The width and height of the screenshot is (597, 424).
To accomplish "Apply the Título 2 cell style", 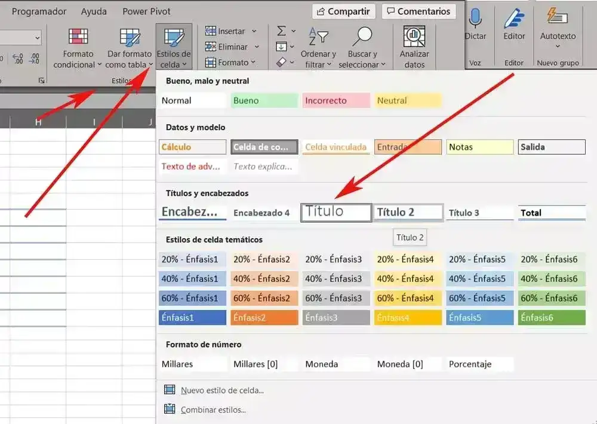I will click(x=408, y=212).
